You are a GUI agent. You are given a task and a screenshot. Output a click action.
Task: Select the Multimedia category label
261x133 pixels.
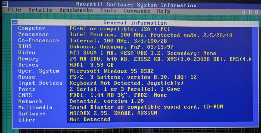[x=35, y=107]
